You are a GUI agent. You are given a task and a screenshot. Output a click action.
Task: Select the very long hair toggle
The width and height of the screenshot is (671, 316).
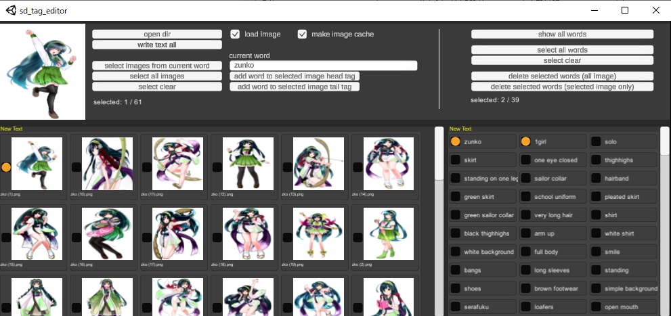click(526, 215)
